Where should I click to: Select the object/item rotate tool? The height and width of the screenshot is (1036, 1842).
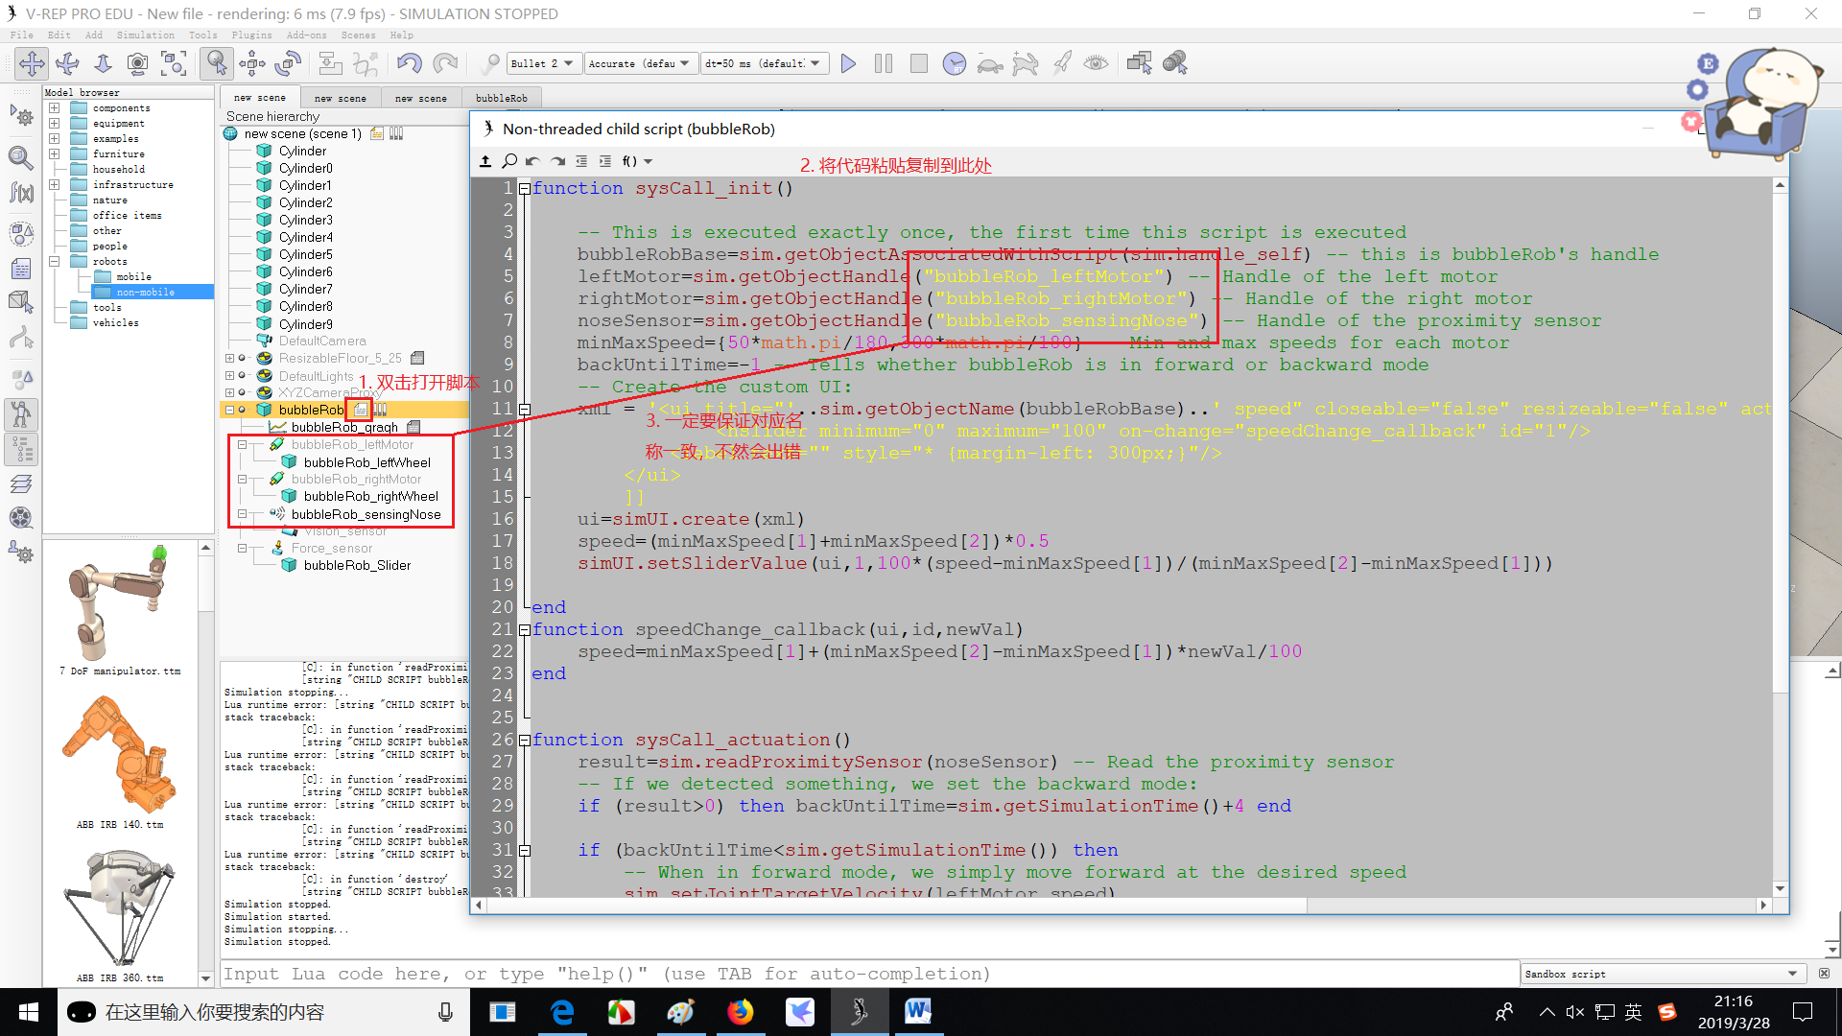[x=288, y=64]
